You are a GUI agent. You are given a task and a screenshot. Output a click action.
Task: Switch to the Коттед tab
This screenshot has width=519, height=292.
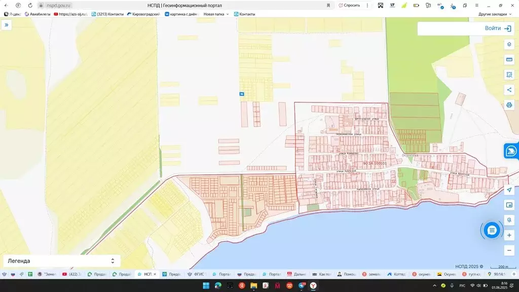[396, 274]
